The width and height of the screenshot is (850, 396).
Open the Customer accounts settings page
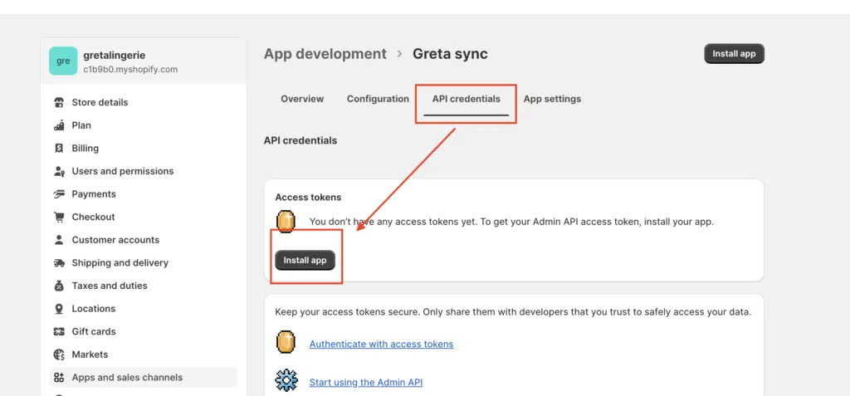(115, 240)
